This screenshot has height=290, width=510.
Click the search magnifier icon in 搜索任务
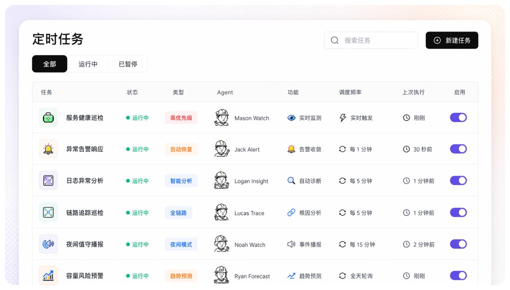click(x=334, y=40)
